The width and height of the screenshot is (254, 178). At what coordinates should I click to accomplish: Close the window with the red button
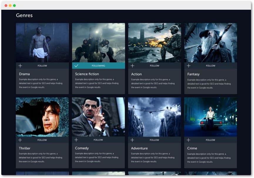tap(6, 6)
